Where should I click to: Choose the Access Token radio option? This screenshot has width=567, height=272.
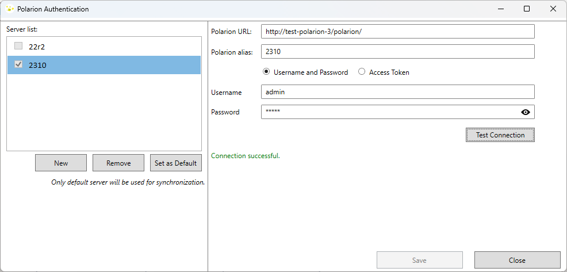click(x=362, y=72)
